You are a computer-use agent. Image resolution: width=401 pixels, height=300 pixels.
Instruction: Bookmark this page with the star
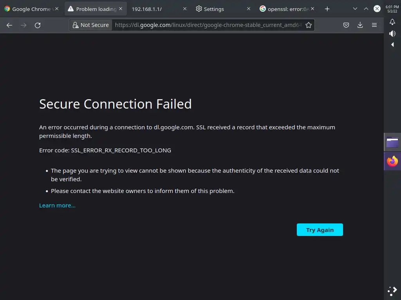coord(309,25)
